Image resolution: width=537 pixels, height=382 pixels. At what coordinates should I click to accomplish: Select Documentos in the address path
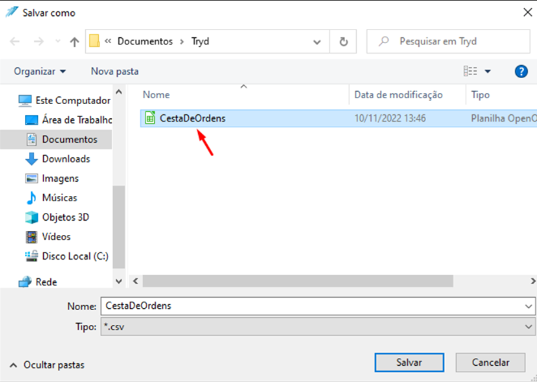[145, 41]
